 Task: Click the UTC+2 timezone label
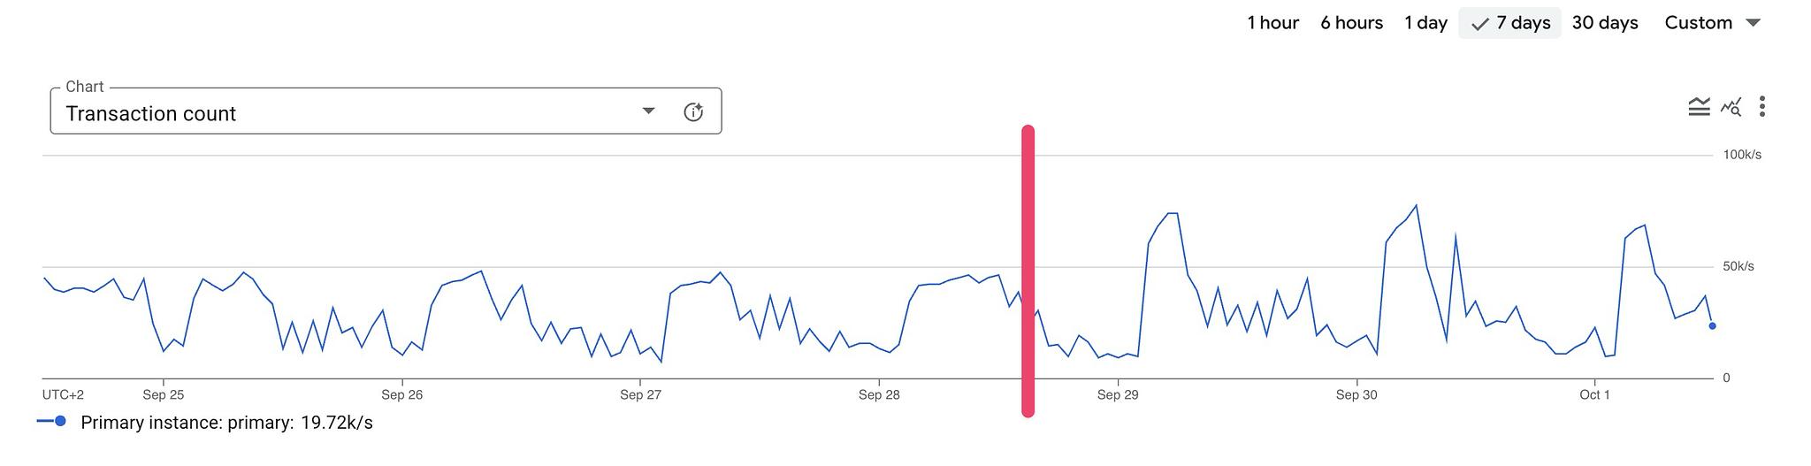64,395
